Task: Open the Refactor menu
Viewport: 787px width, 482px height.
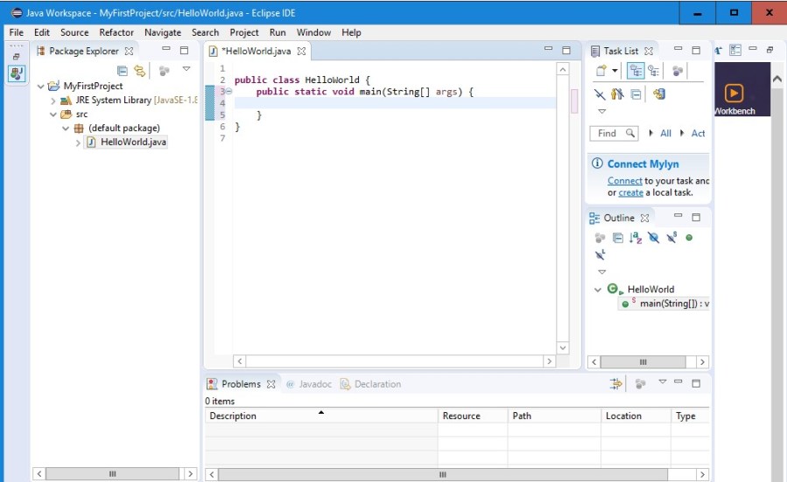Action: (x=116, y=32)
